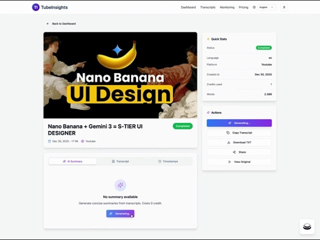Click the globe language icon
Image resolution: width=320 pixels, height=240 pixels.
click(x=254, y=7)
